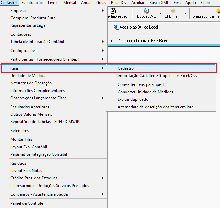Select the Itens menu entry
The height and width of the screenshot is (208, 220).
coord(54,68)
